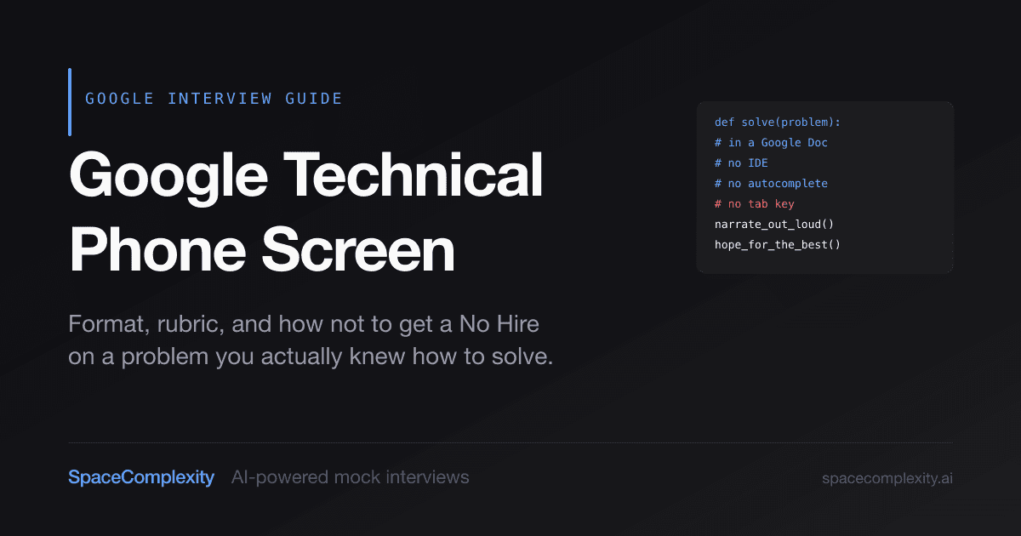
Task: Click the '# in a Google Doc' comment
Action: pyautogui.click(x=771, y=143)
